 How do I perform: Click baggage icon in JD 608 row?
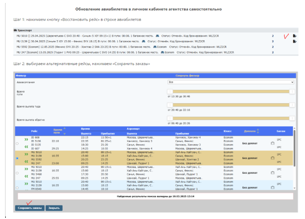tap(272, 143)
